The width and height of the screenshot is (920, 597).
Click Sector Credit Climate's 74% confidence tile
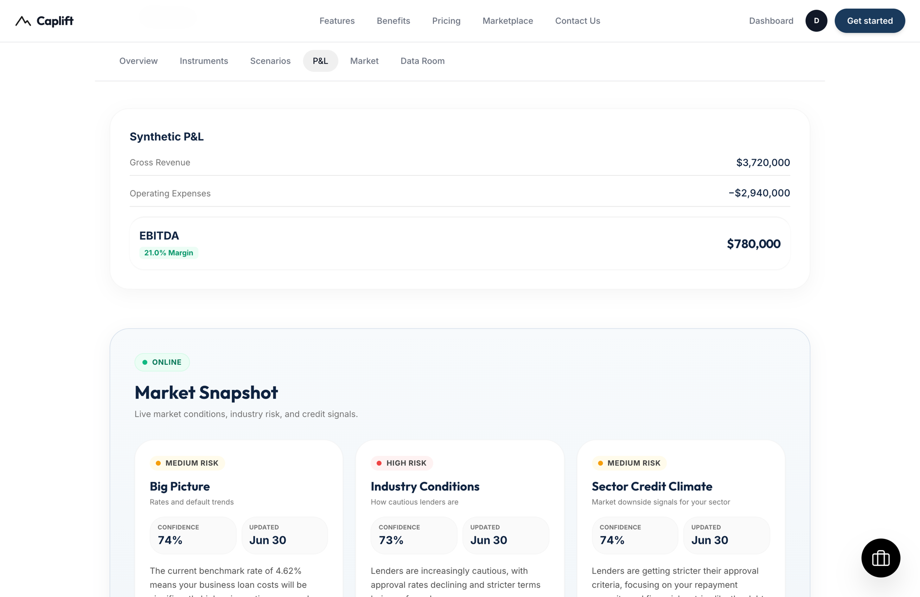click(635, 535)
